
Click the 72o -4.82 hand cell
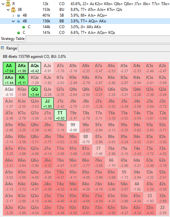pyautogui.click(x=98, y=210)
